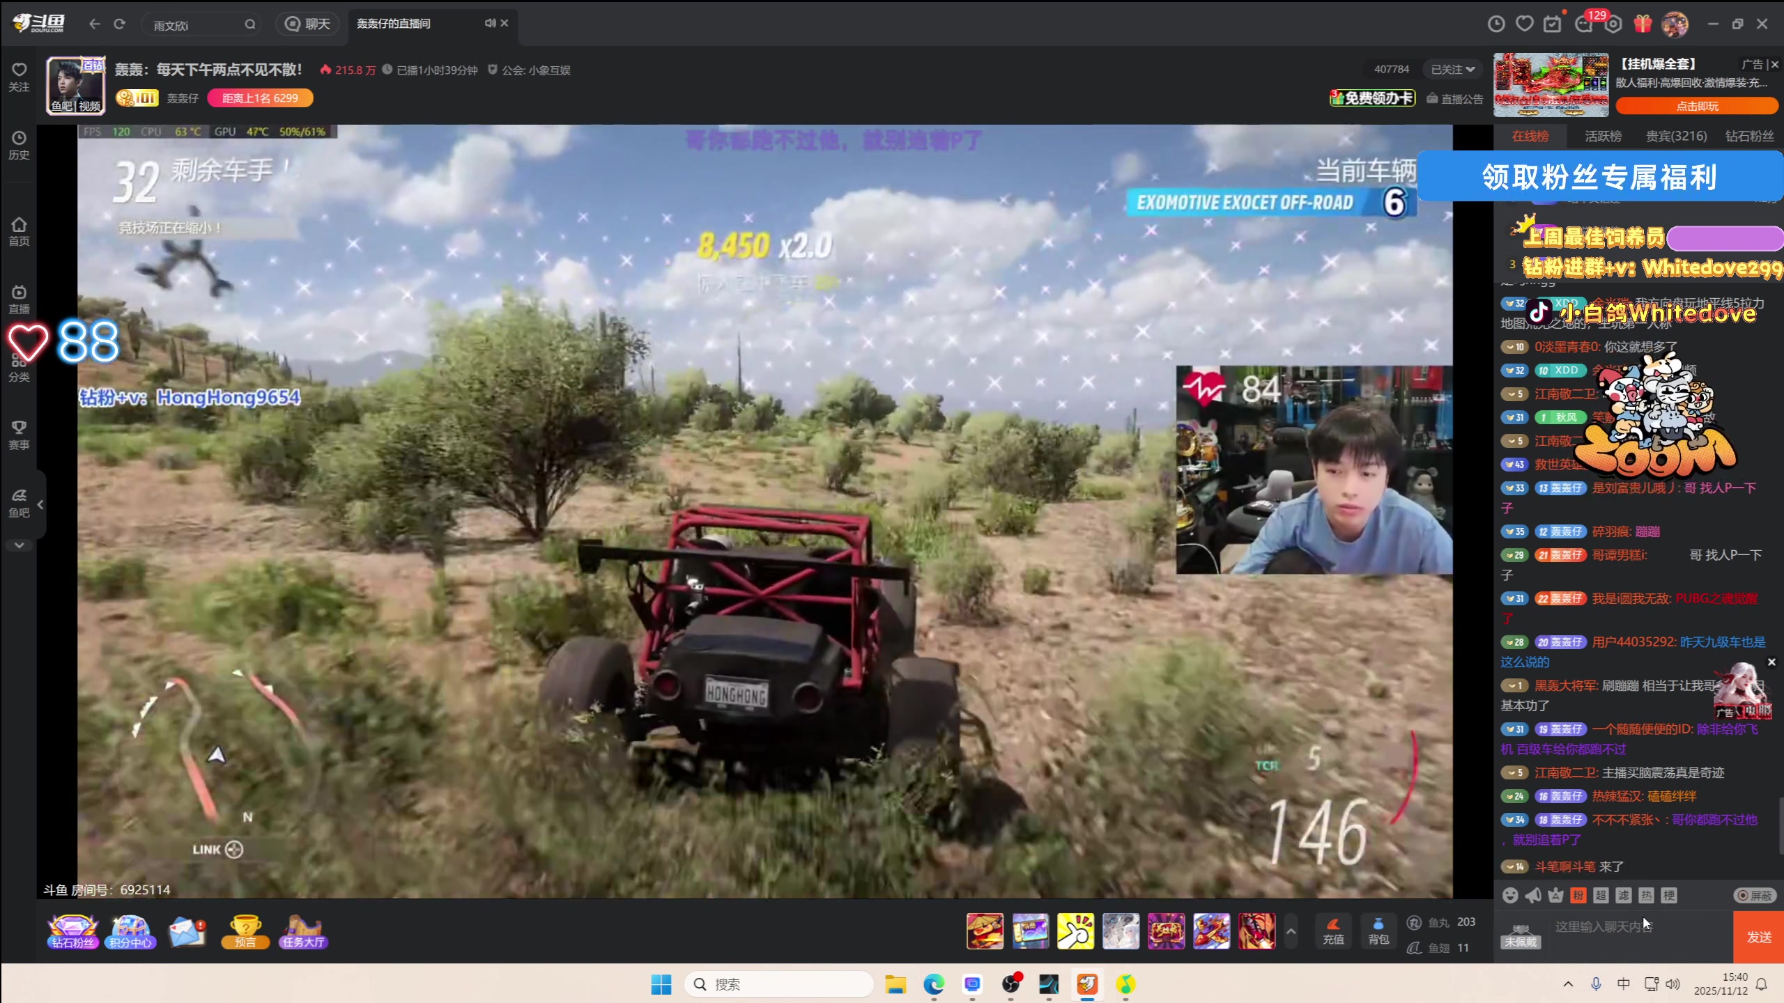The image size is (1784, 1003).
Task: Click the 任务大厅 task hall icon
Action: (x=303, y=931)
